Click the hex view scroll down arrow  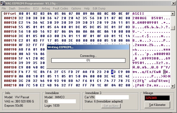173,86
